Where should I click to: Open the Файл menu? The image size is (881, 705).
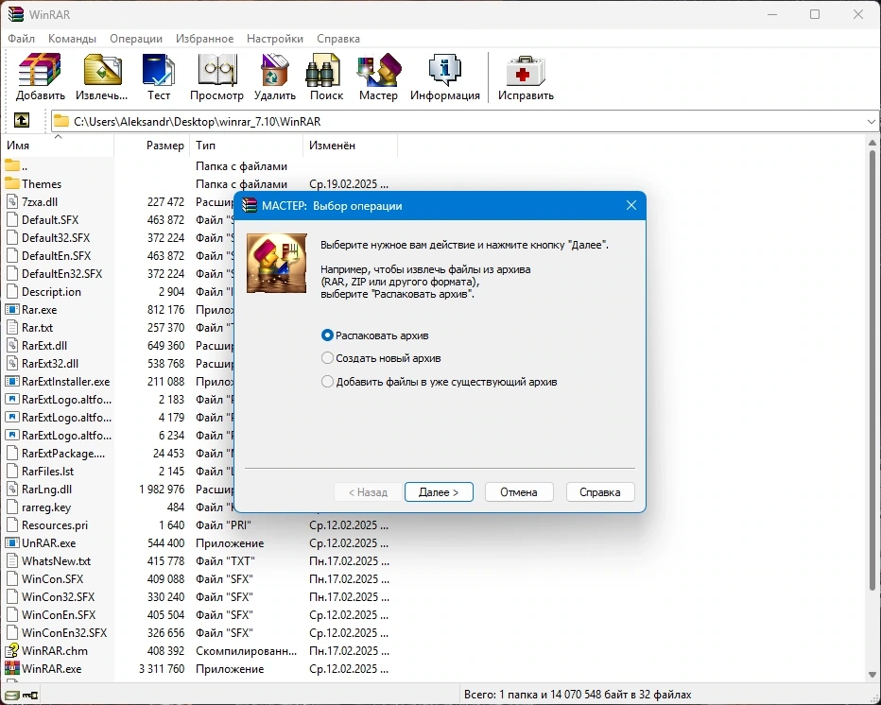22,39
